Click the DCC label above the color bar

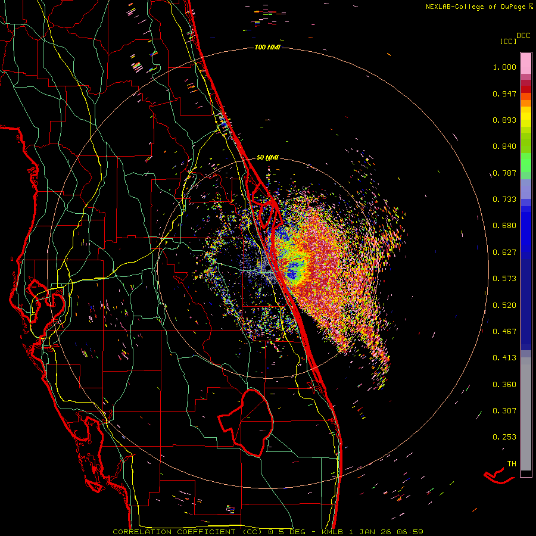(x=523, y=36)
